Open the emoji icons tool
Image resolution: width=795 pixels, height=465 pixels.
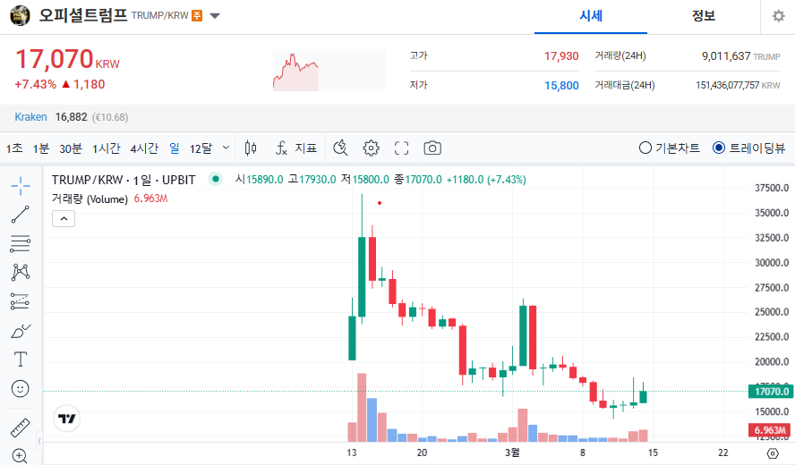click(21, 388)
